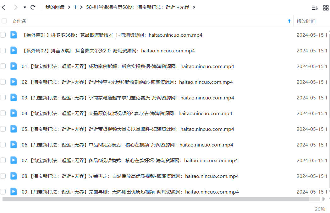Click video icon of file 09

pos(14,192)
